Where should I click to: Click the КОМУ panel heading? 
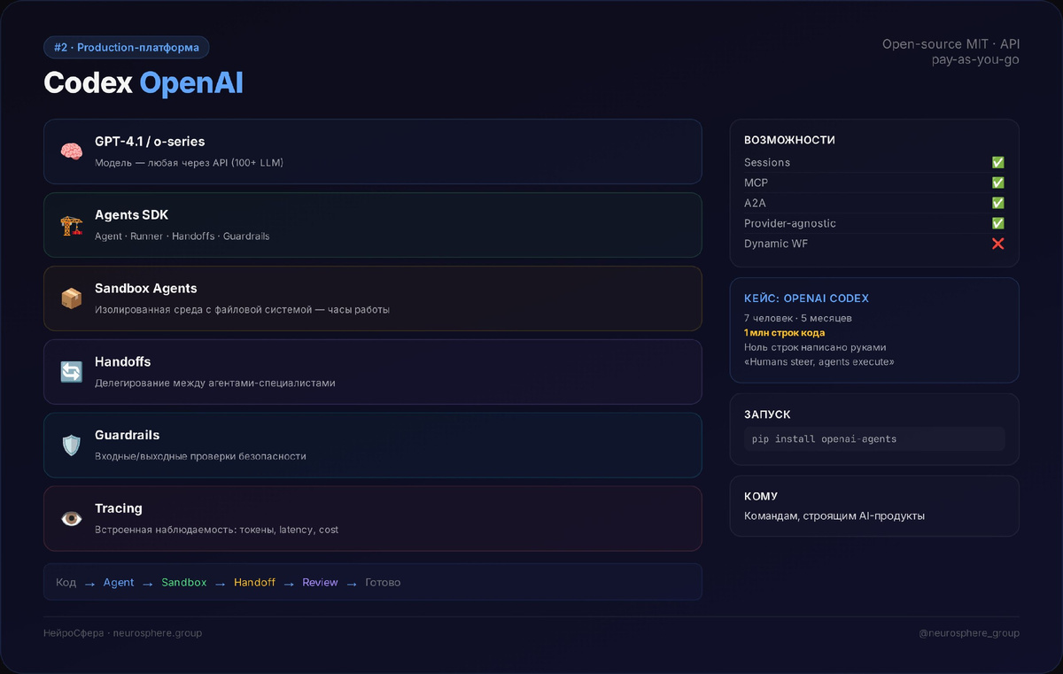pos(761,497)
